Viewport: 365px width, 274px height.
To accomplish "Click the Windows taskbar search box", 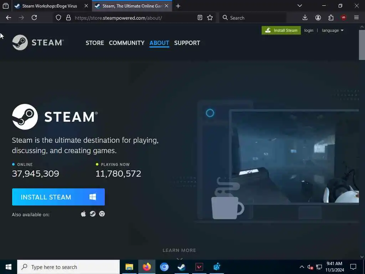I will 68,267.
